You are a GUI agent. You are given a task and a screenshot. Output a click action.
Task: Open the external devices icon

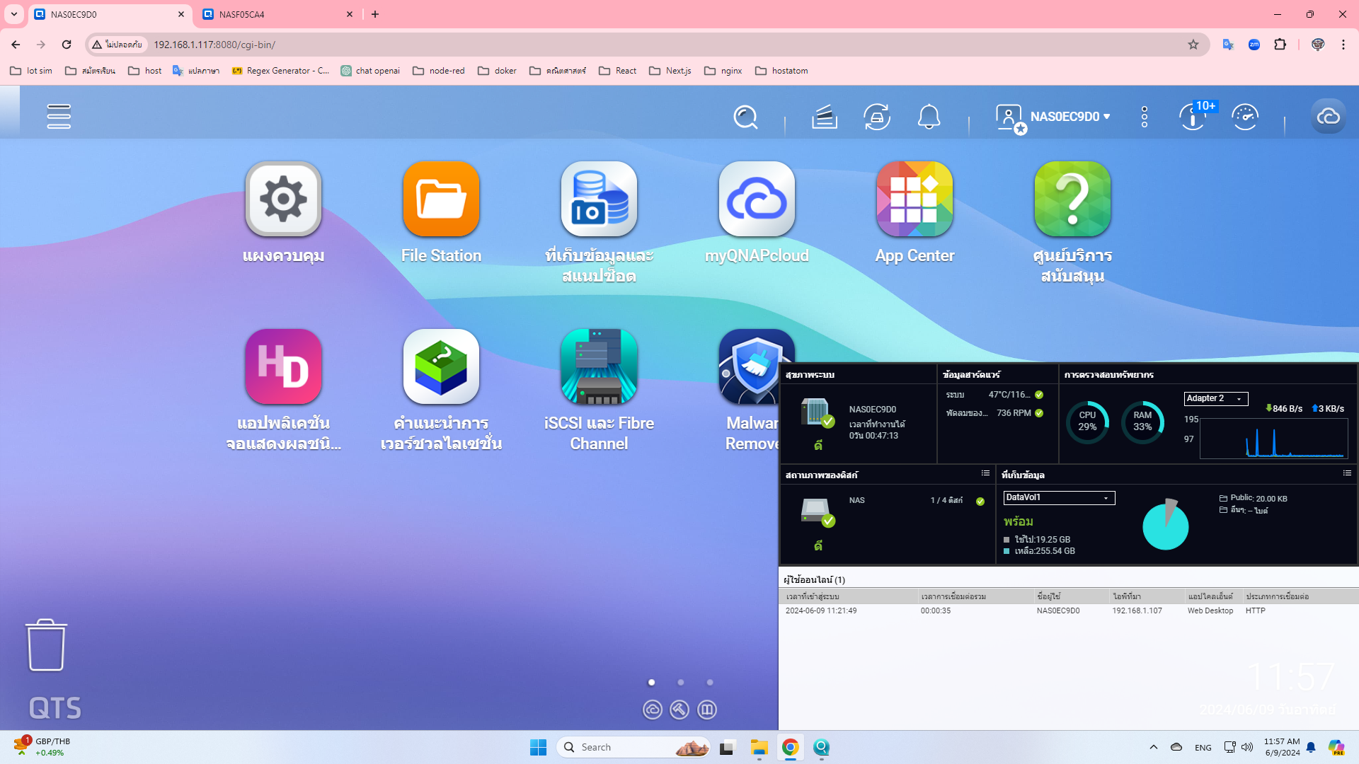877,117
